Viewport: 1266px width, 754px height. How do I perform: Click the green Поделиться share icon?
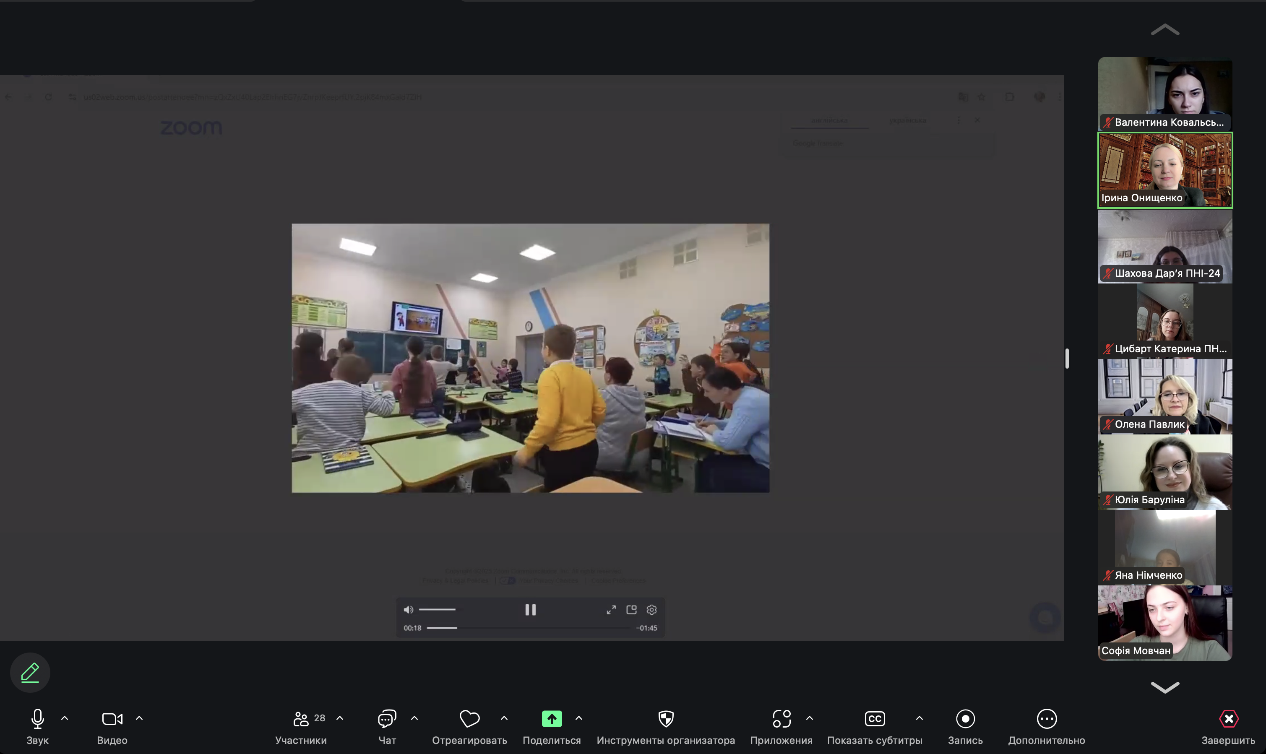point(552,719)
